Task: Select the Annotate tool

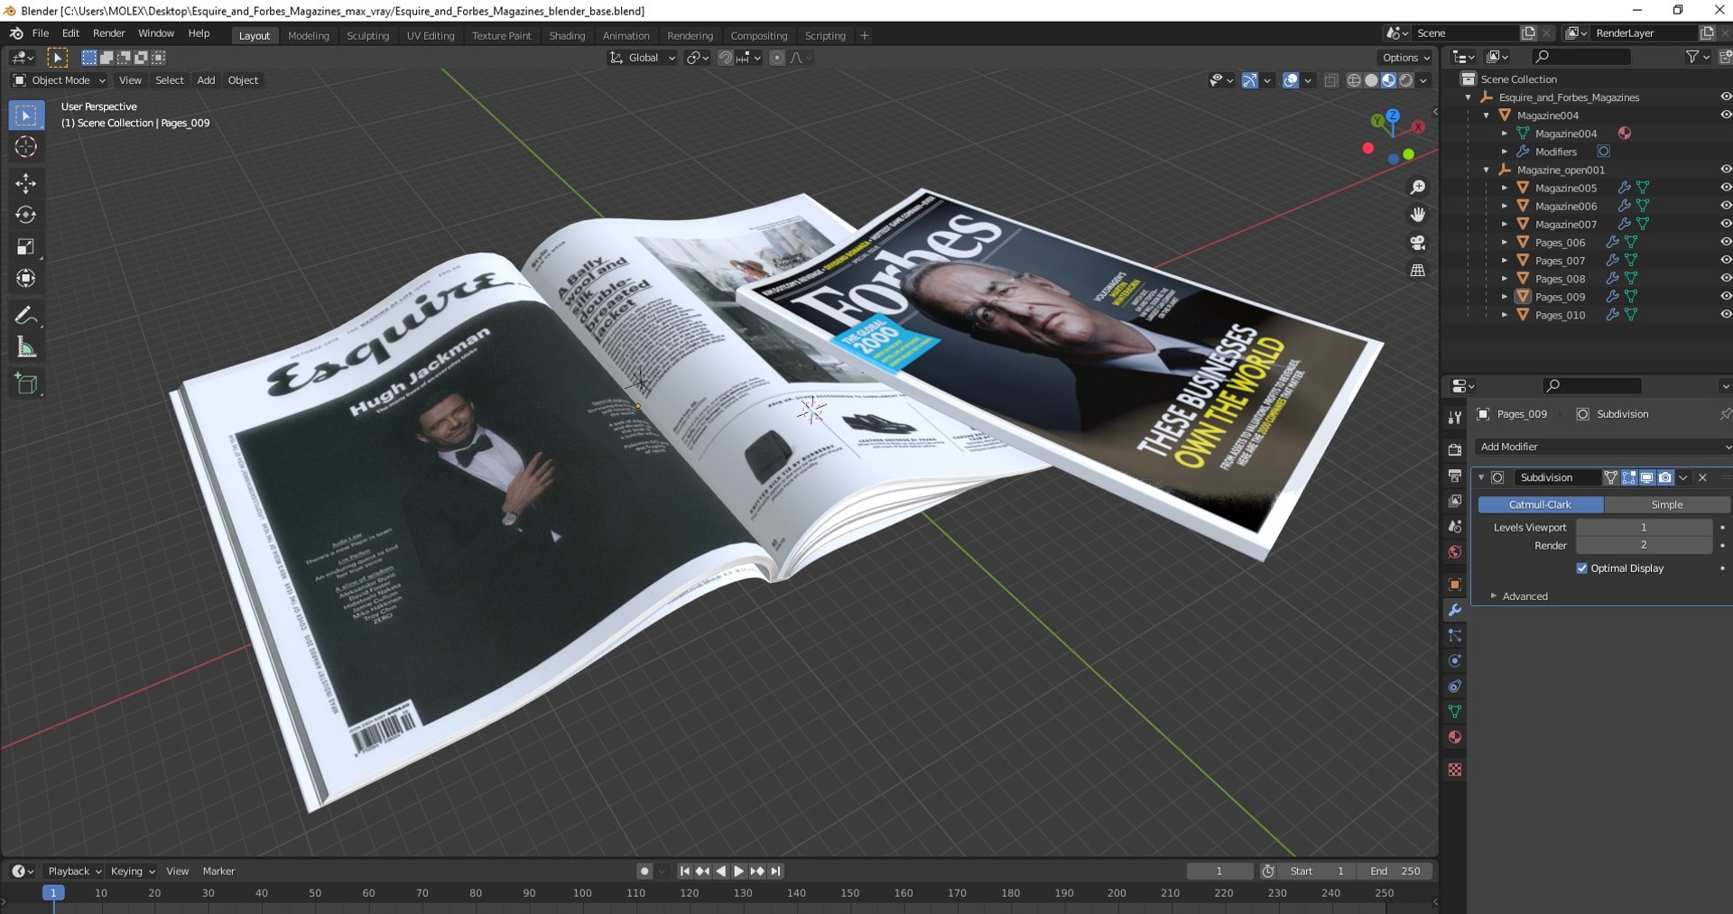Action: coord(25,316)
